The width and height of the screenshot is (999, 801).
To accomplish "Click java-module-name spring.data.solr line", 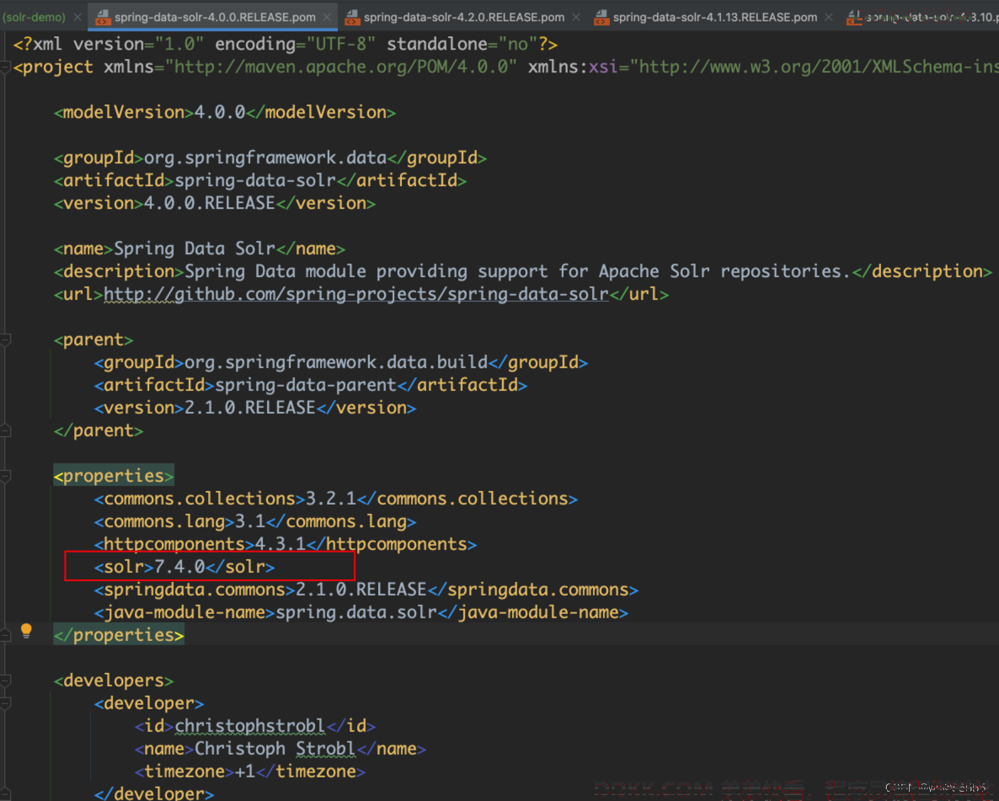I will point(361,612).
